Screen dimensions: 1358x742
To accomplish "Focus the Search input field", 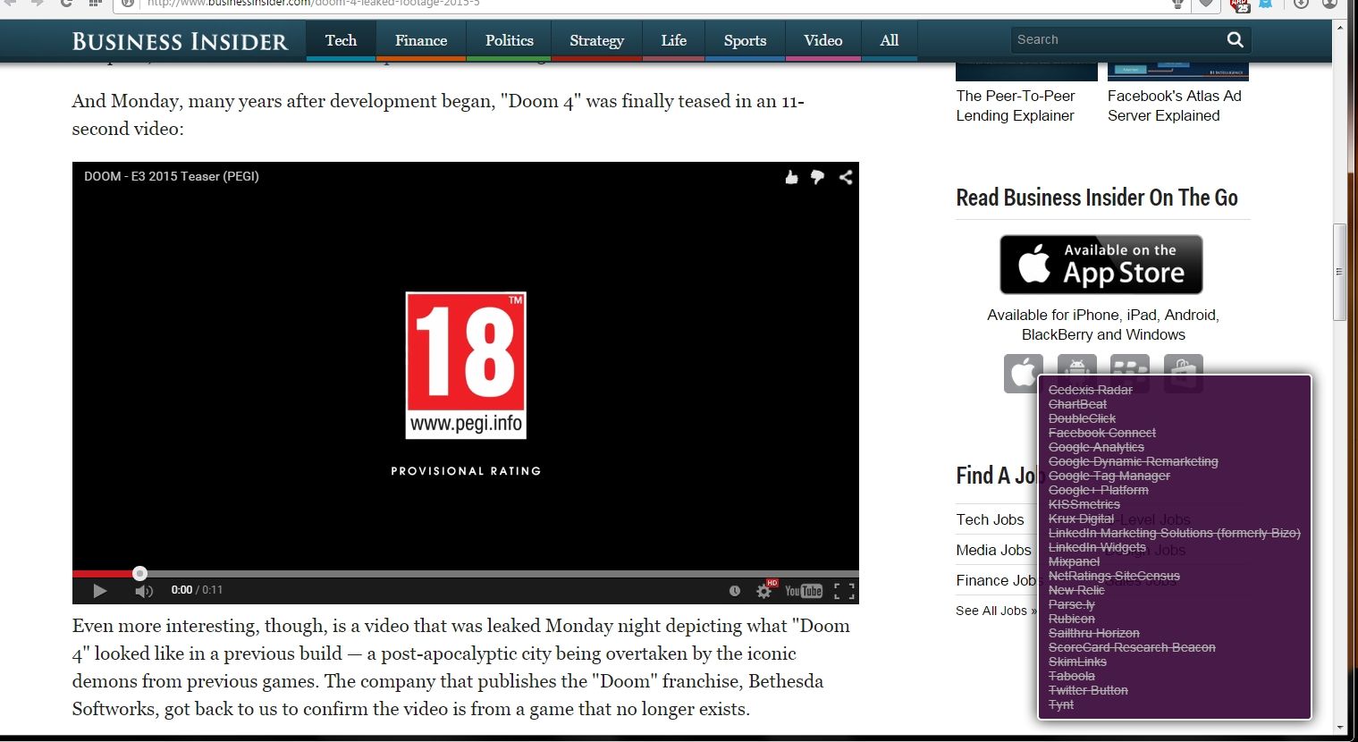I will coord(1118,39).
